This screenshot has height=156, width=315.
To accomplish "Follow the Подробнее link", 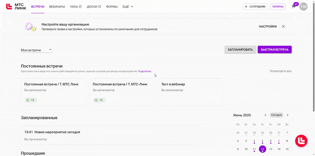I will [x=145, y=71].
